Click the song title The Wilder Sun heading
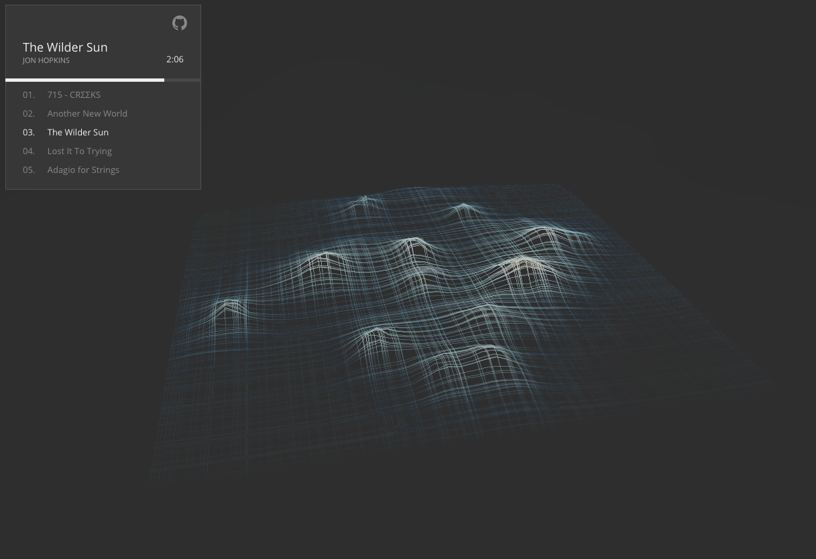The image size is (816, 559). [x=65, y=47]
